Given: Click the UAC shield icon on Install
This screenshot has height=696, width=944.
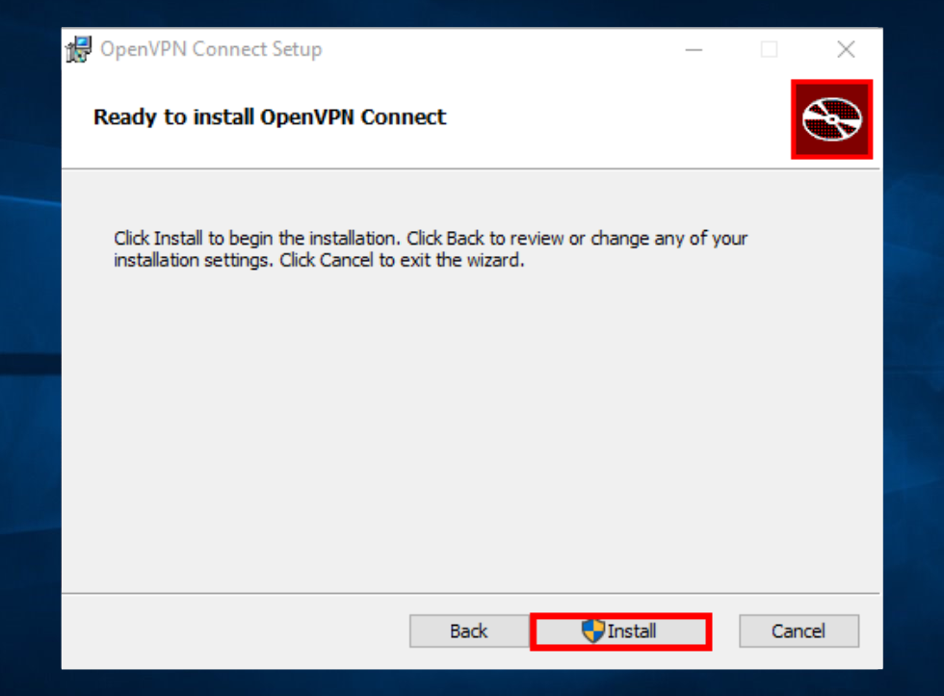Looking at the screenshot, I should [x=593, y=631].
